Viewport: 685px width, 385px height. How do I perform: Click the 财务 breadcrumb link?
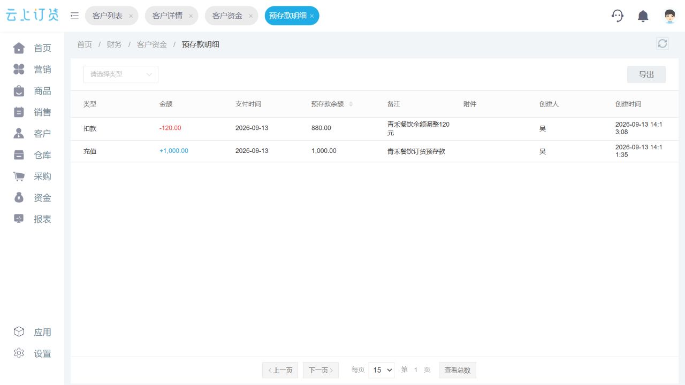coord(115,44)
